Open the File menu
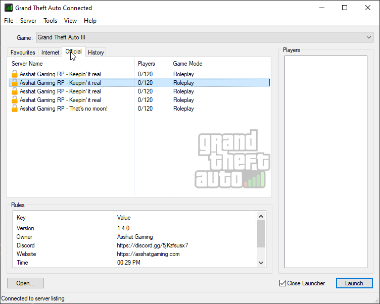Image resolution: width=380 pixels, height=304 pixels. pos(9,21)
